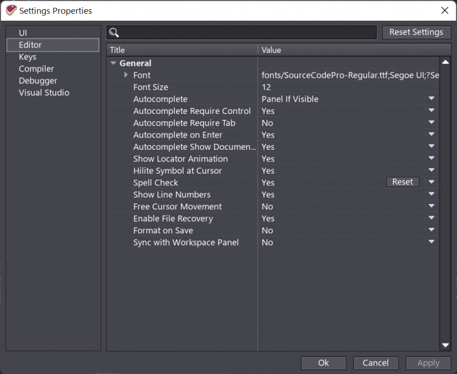
Task: Open the Visual Studio settings category
Action: point(44,93)
